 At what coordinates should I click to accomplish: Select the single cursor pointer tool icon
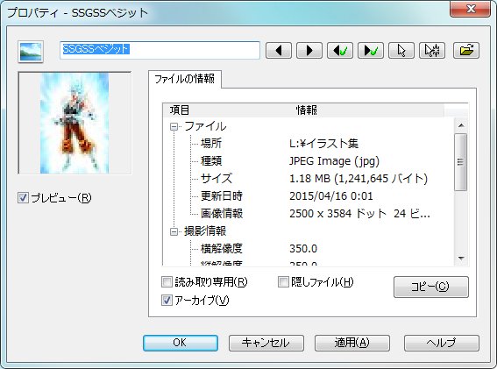point(401,51)
